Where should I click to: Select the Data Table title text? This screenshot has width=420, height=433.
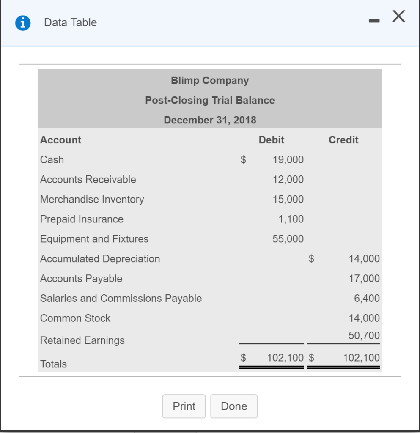pyautogui.click(x=70, y=23)
